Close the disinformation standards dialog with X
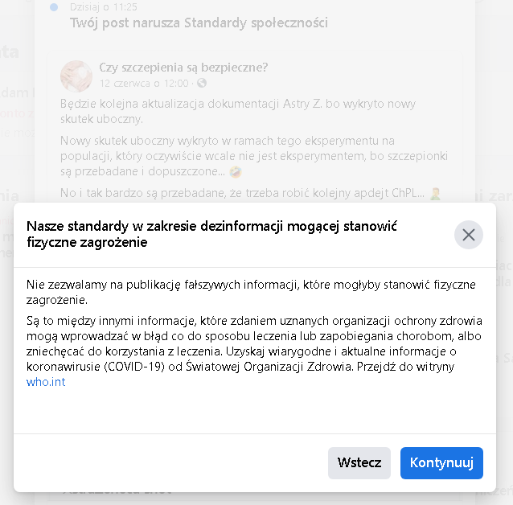The height and width of the screenshot is (505, 513). (468, 235)
